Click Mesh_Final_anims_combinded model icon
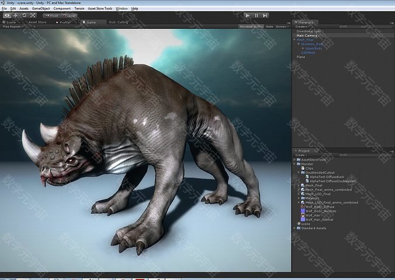395x280 pixels. tap(303, 190)
